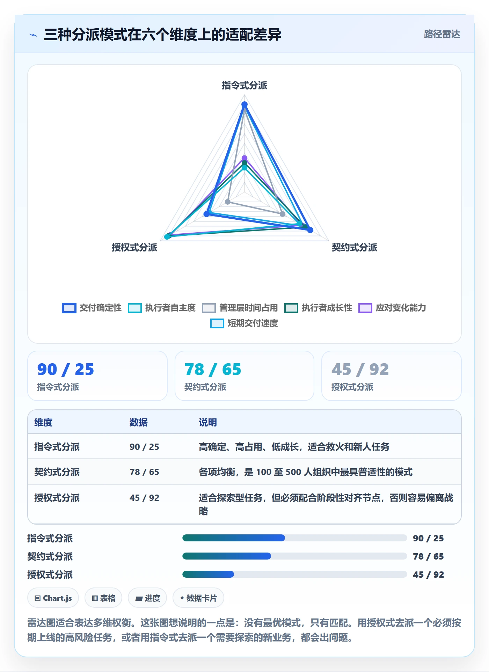
Task: Click the main title 三种分派模式在六个维度上的适配差异
Action: point(163,35)
